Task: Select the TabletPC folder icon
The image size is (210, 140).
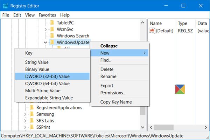Action: [52, 23]
